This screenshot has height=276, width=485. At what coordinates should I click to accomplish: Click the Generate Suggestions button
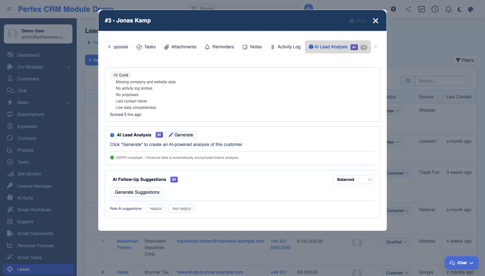point(137,192)
